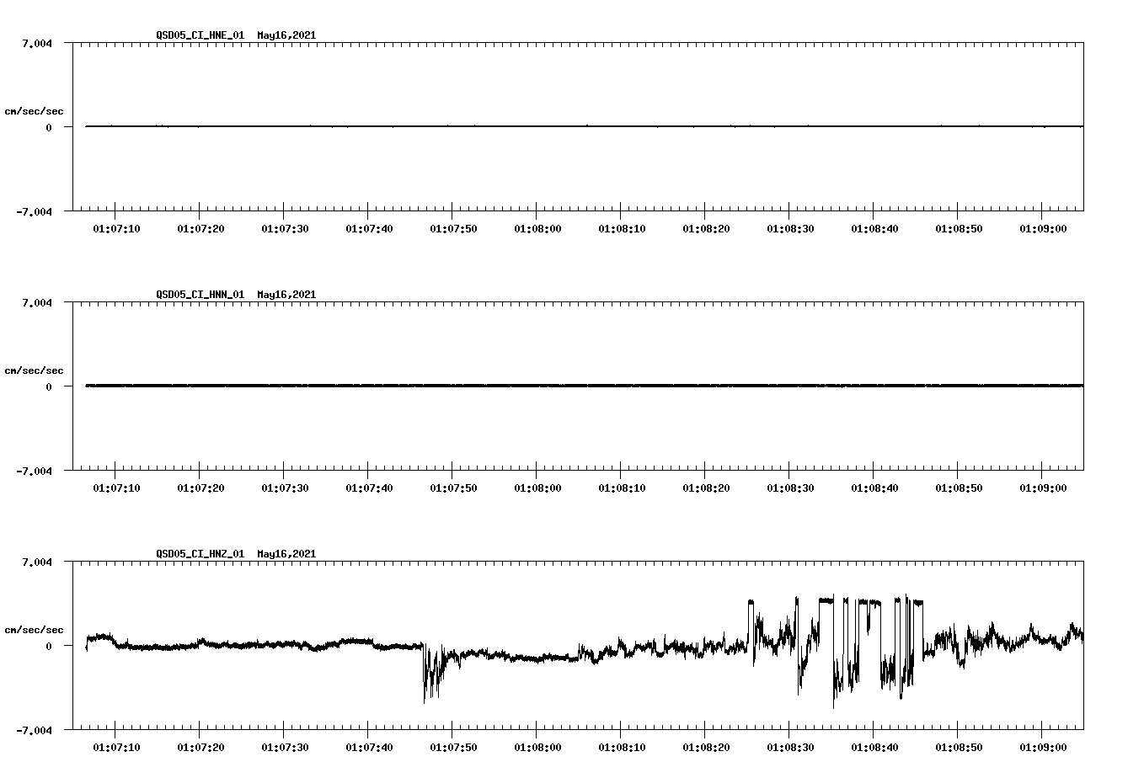This screenshot has height=778, width=1144.
Task: Click the 01:07:10 time tick on bottom axis
Action: point(116,747)
